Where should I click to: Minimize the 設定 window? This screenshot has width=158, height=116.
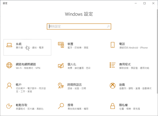(x=136, y=3)
